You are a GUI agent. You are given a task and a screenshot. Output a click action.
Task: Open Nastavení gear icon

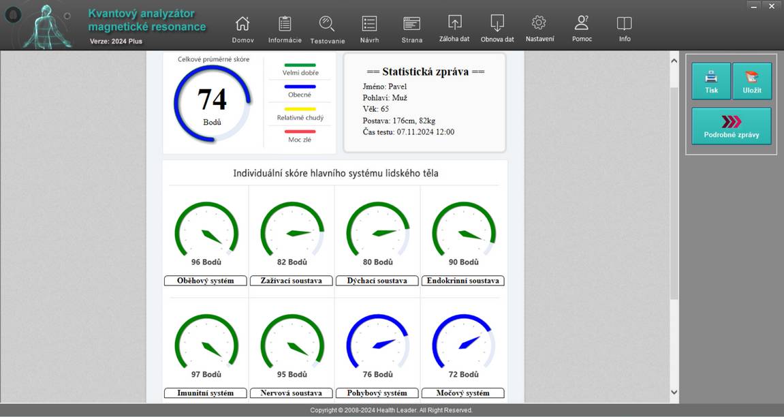pos(539,22)
